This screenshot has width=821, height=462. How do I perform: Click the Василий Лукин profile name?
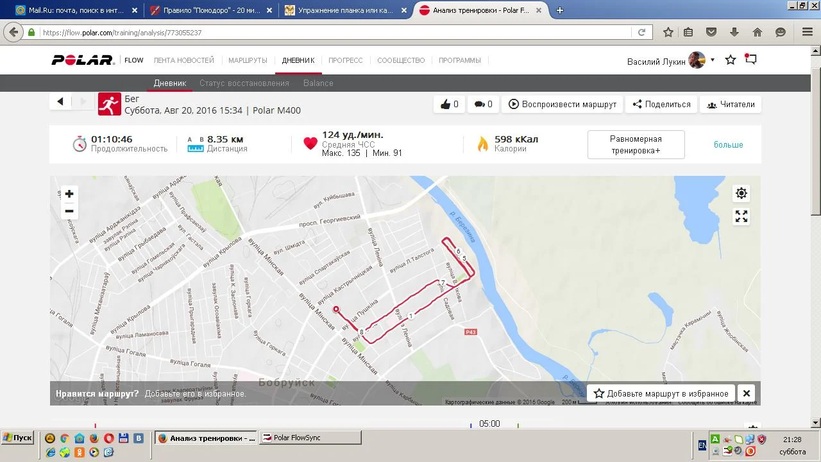coord(656,62)
